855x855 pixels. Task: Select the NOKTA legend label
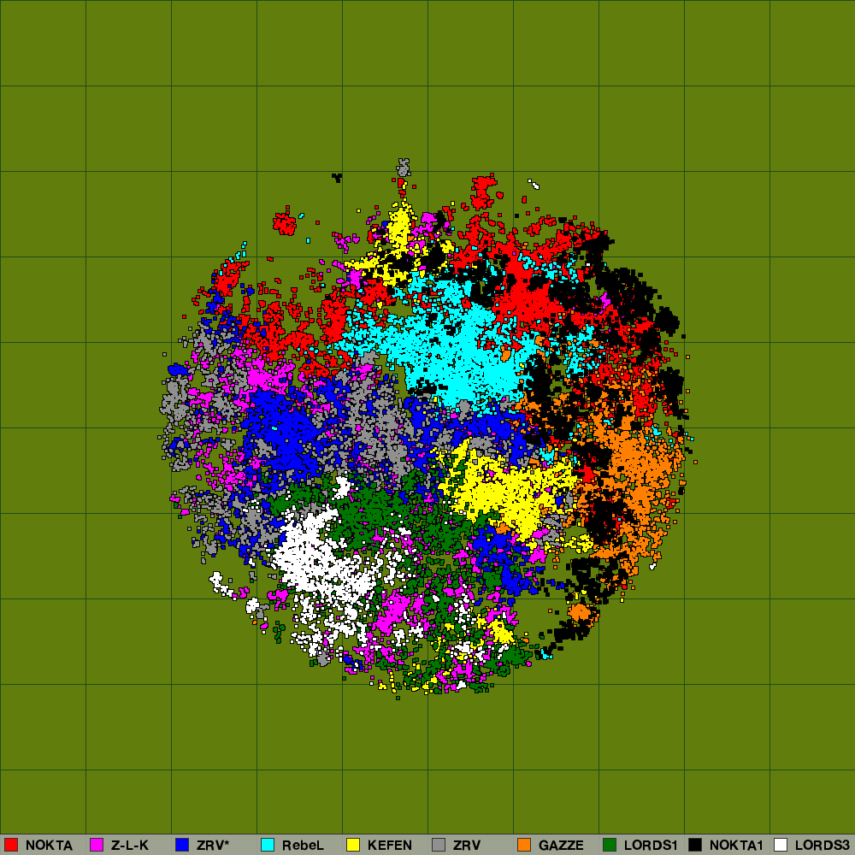point(49,846)
